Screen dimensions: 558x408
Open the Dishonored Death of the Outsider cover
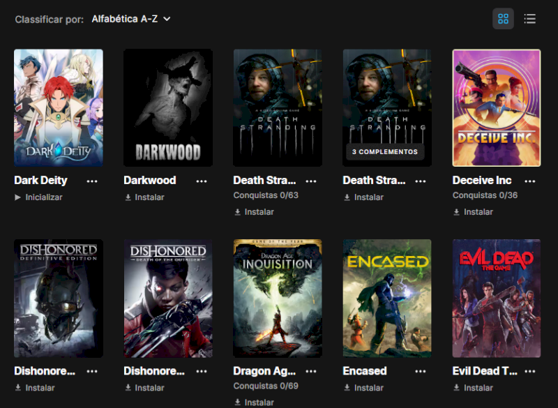[x=168, y=299]
